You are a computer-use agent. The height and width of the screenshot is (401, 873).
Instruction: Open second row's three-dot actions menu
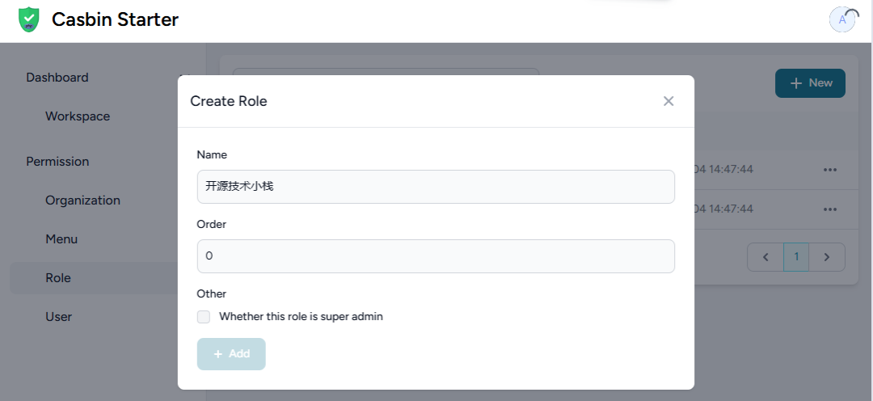830,209
